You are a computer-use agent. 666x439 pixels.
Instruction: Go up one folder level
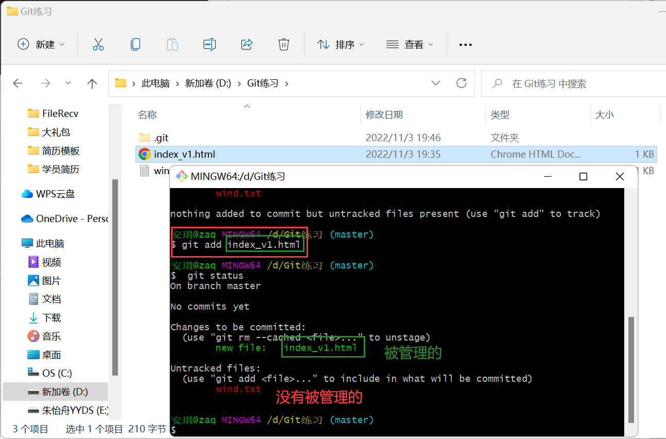pos(92,83)
